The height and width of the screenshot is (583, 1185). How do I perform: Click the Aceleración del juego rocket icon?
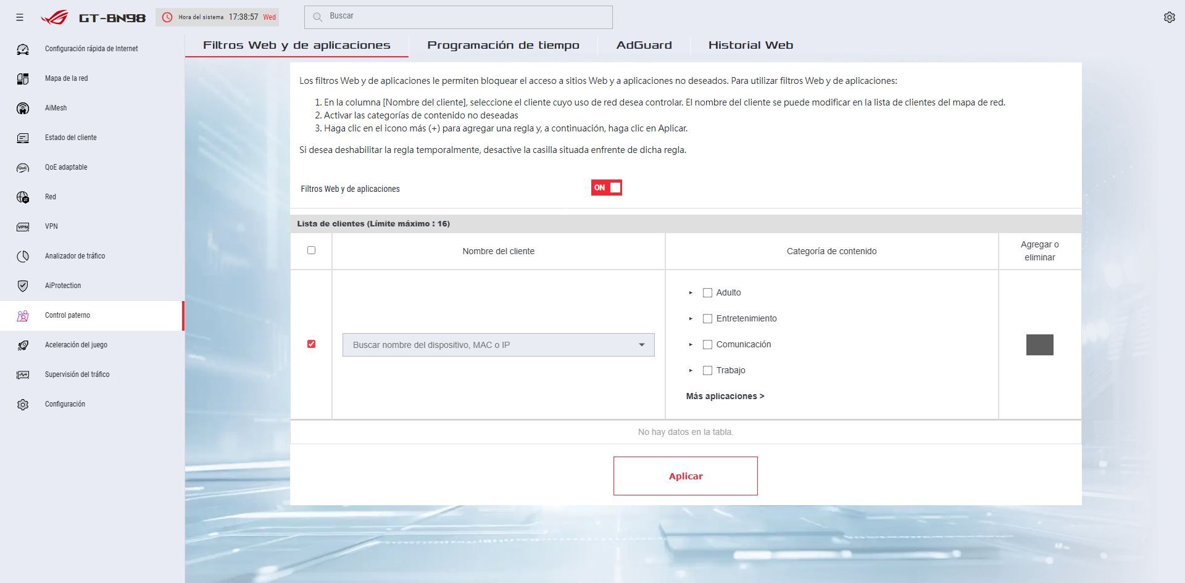coord(23,345)
